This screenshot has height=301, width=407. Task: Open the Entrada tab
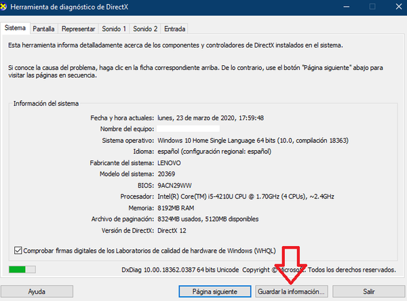(175, 29)
